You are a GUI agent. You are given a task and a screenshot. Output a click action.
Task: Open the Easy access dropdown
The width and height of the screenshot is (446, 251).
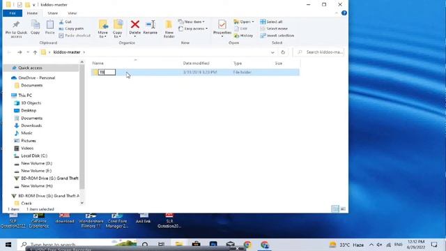pos(193,29)
